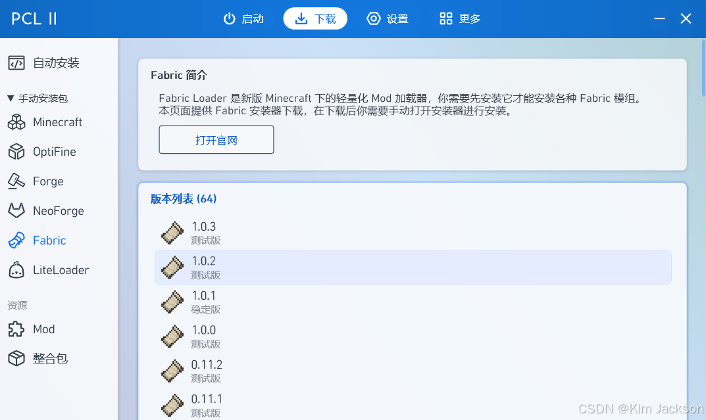Click the fabric icon beside 0.11.2
Screen dimensions: 706x420
point(173,371)
